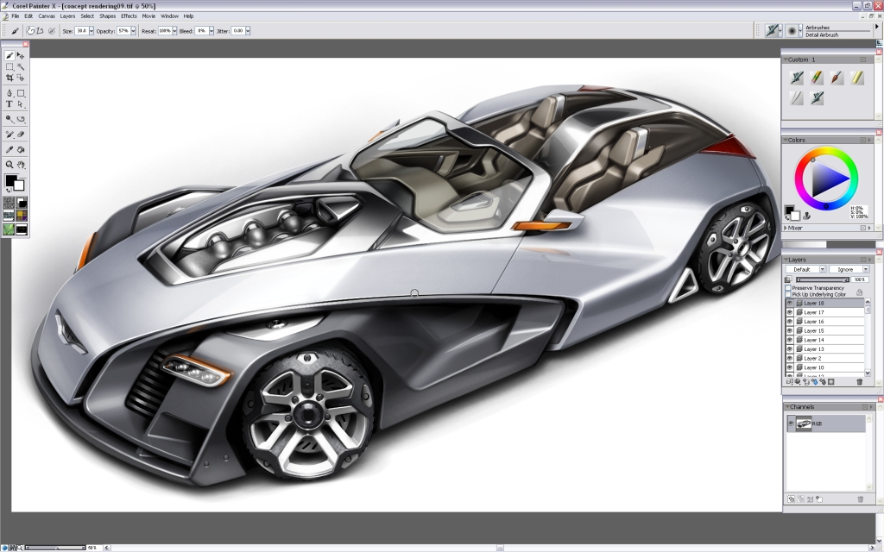Pick the Rectangular Selection tool
The image size is (884, 552).
coord(10,66)
